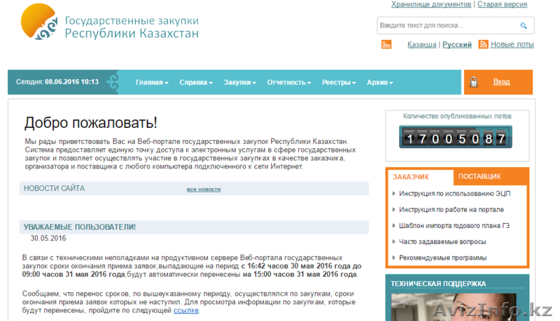Click the RSS feed icon
Screen dimensions: 560x321
coord(483,45)
